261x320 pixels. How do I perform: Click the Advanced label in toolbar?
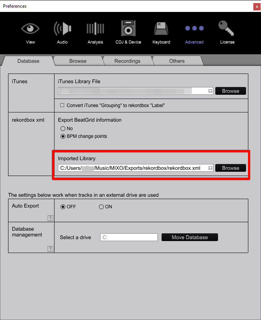coord(194,42)
